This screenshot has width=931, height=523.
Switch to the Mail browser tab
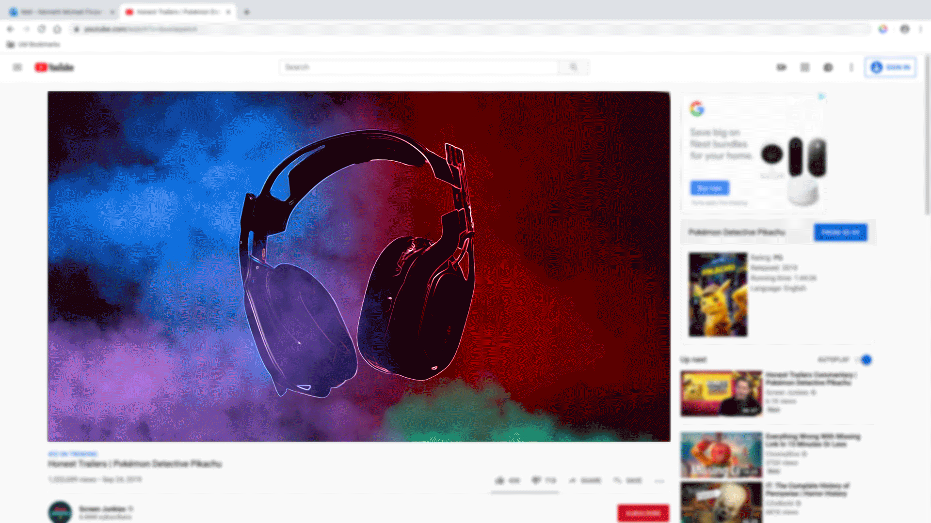61,12
